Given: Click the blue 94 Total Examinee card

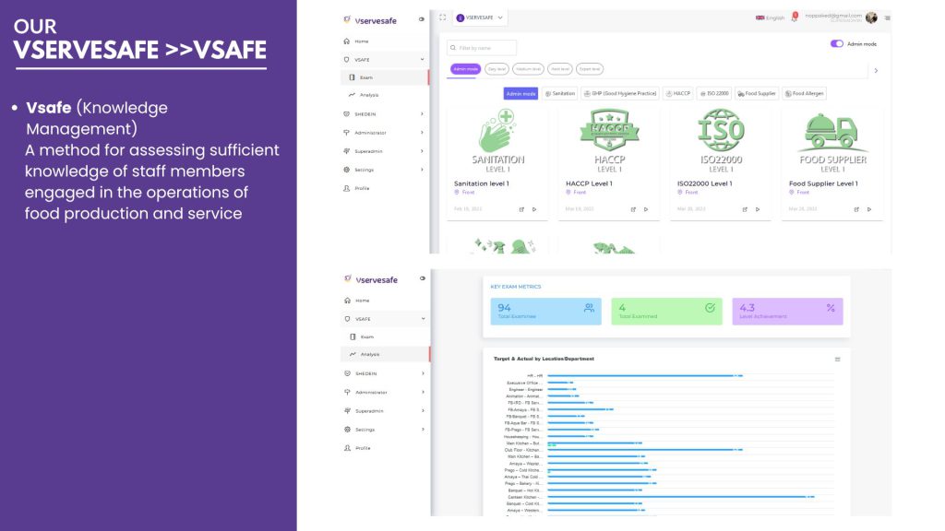Looking at the screenshot, I should point(545,312).
